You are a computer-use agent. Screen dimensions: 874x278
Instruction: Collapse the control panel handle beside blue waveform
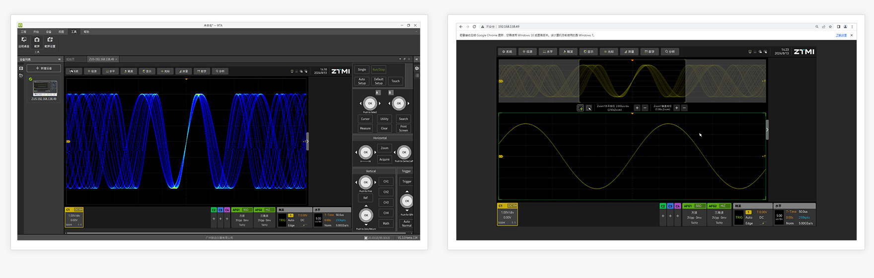(x=307, y=141)
